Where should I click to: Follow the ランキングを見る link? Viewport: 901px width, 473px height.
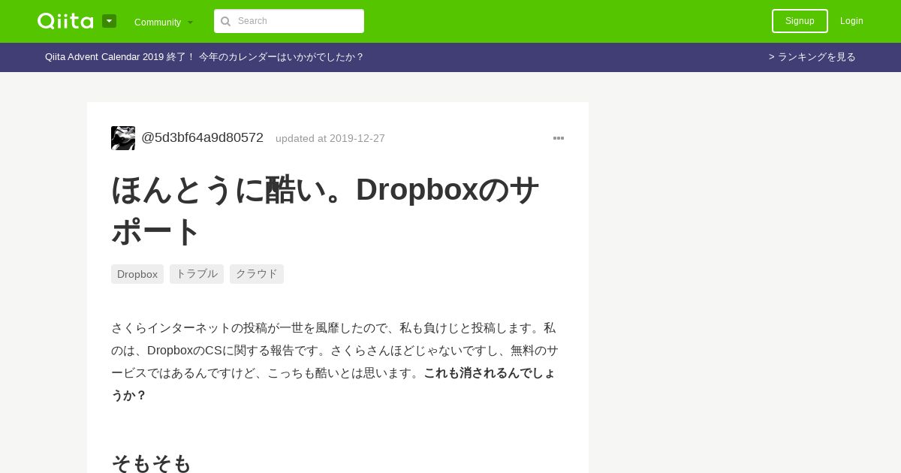coord(812,57)
